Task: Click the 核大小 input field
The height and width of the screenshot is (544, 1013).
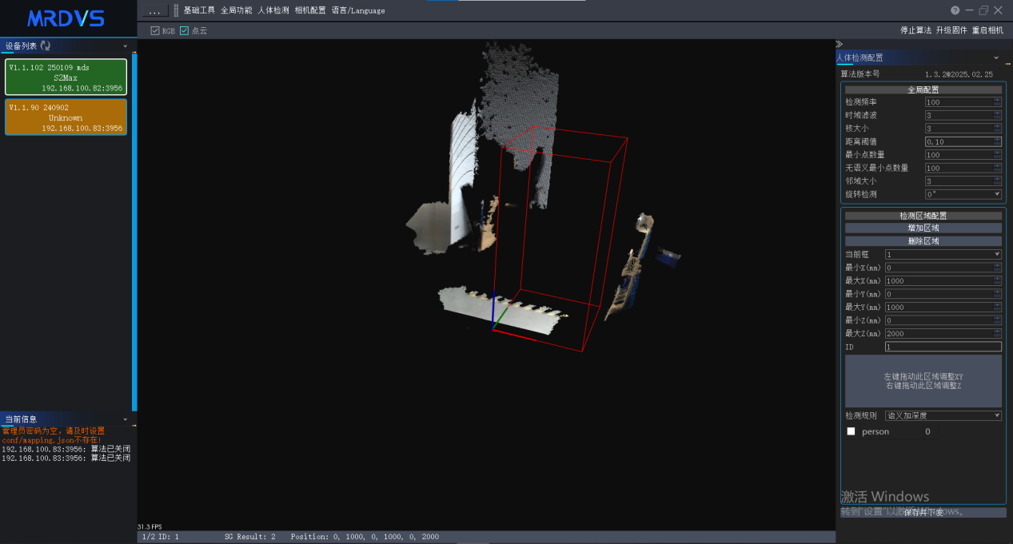Action: point(963,129)
